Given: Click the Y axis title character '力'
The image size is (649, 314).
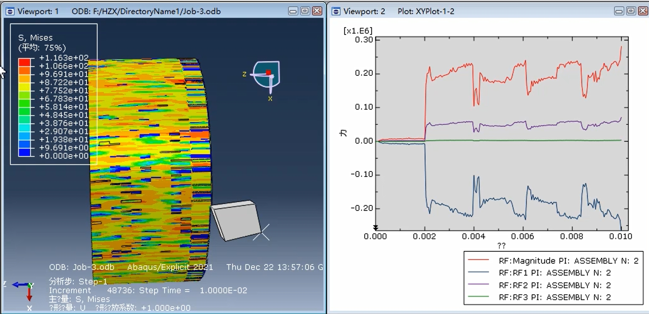Looking at the screenshot, I should (343, 133).
